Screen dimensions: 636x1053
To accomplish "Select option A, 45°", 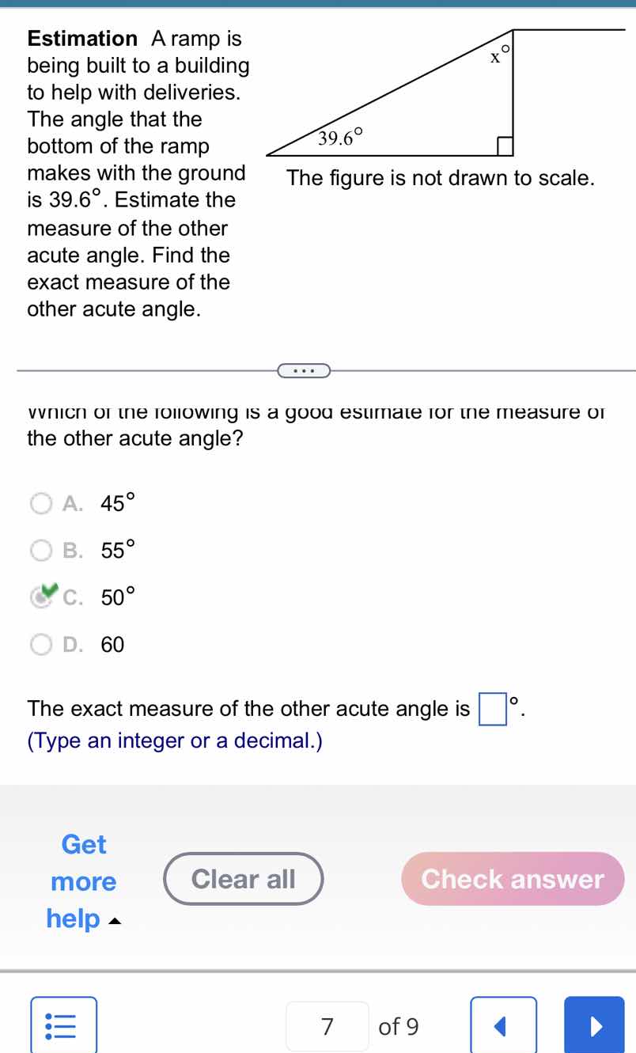I will [x=42, y=503].
